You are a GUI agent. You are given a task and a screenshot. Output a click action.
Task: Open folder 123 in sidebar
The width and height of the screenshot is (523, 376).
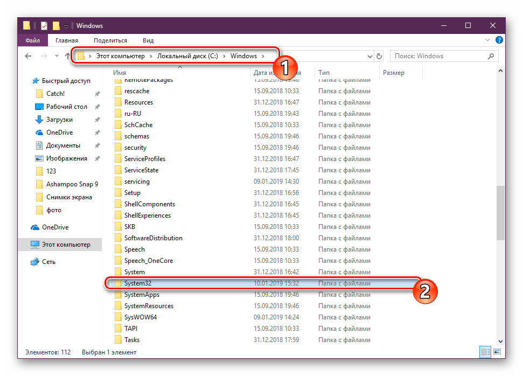click(x=51, y=171)
